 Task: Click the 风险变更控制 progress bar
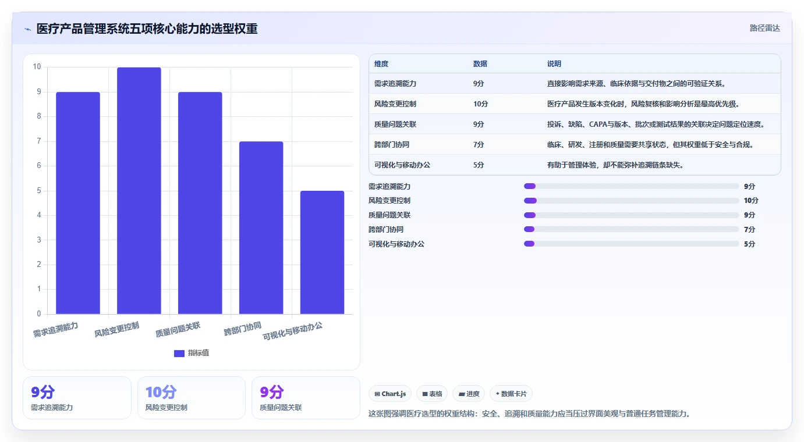632,201
